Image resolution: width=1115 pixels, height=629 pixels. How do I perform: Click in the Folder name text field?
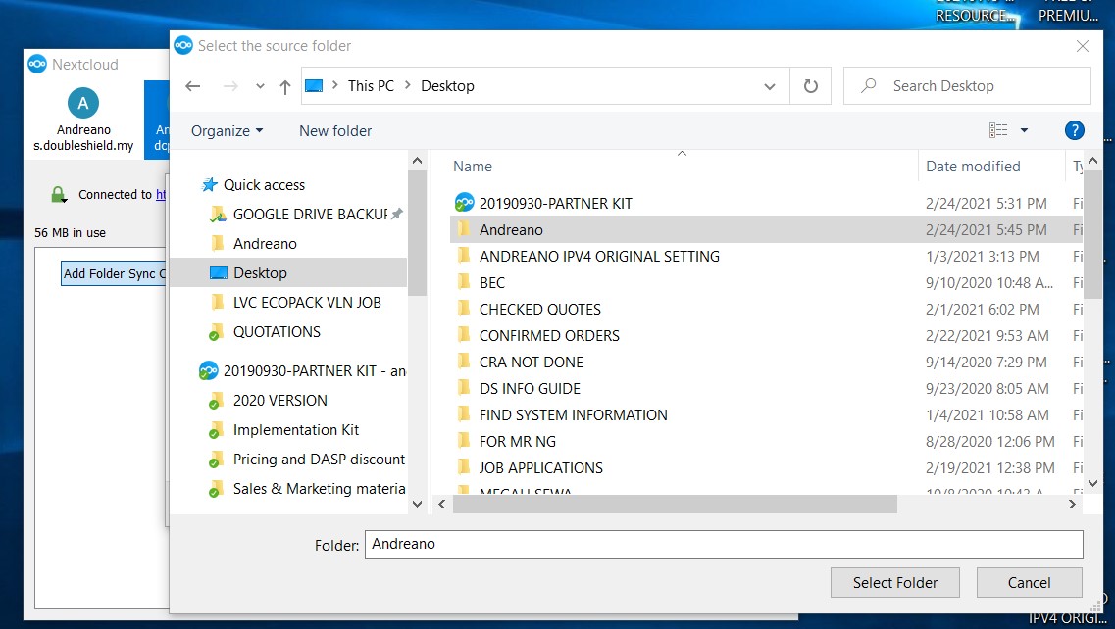pos(723,544)
